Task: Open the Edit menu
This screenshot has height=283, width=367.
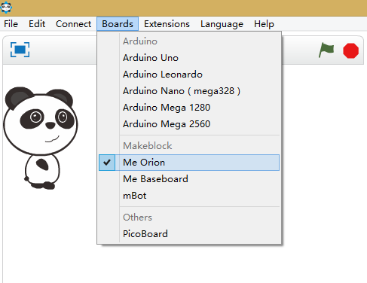Action: pos(37,24)
